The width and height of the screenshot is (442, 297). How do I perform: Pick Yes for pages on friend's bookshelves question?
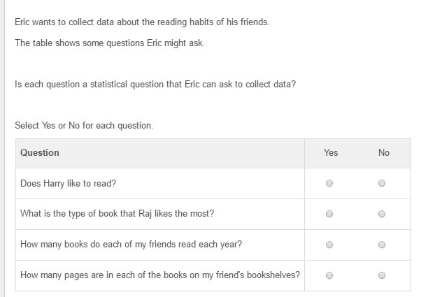[x=329, y=275]
